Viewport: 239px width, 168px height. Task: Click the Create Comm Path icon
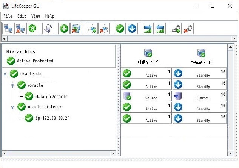point(92,29)
